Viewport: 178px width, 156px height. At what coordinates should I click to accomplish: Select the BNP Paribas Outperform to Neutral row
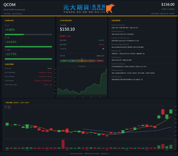[28, 72]
